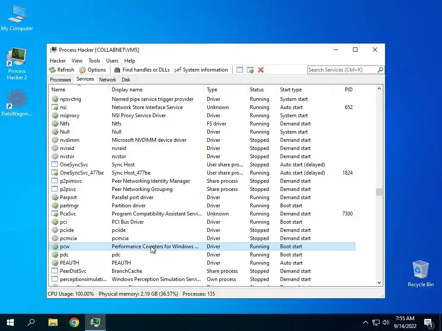Image resolution: width=442 pixels, height=331 pixels.
Task: Open Find handles or DLLs
Action: coord(142,70)
